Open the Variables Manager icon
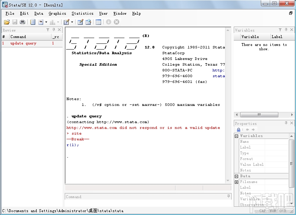Viewport: 296px width, 215px height. coord(98,22)
